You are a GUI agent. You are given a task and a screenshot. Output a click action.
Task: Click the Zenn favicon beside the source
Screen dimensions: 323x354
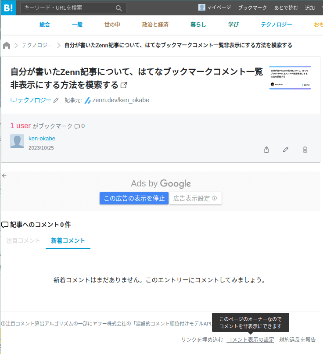coord(88,100)
